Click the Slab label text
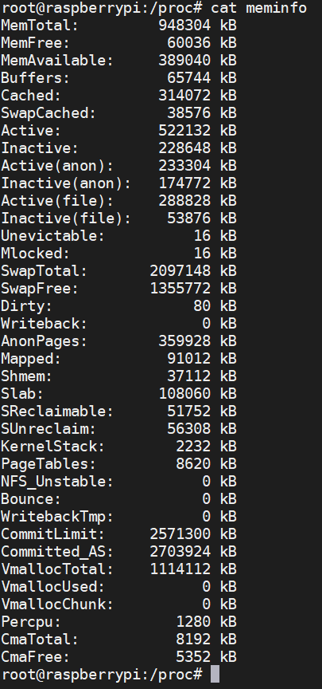 click(22, 394)
